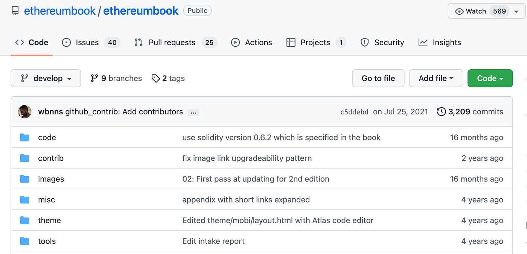Open the wbnns author link
This screenshot has width=527, height=254.
coord(51,112)
